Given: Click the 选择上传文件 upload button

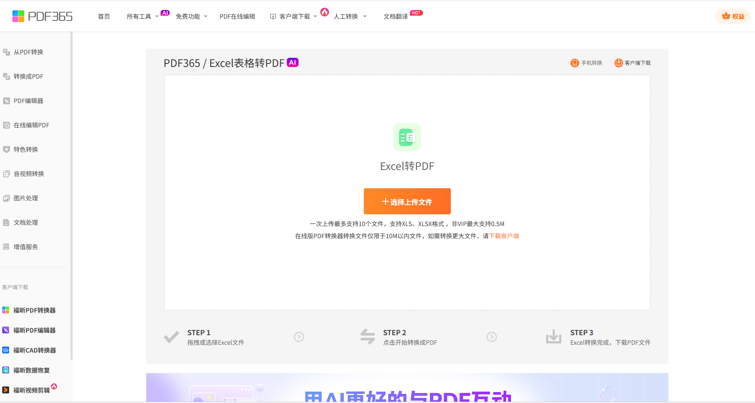Looking at the screenshot, I should [407, 201].
